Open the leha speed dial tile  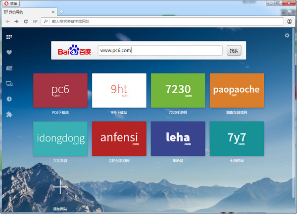[x=178, y=139]
